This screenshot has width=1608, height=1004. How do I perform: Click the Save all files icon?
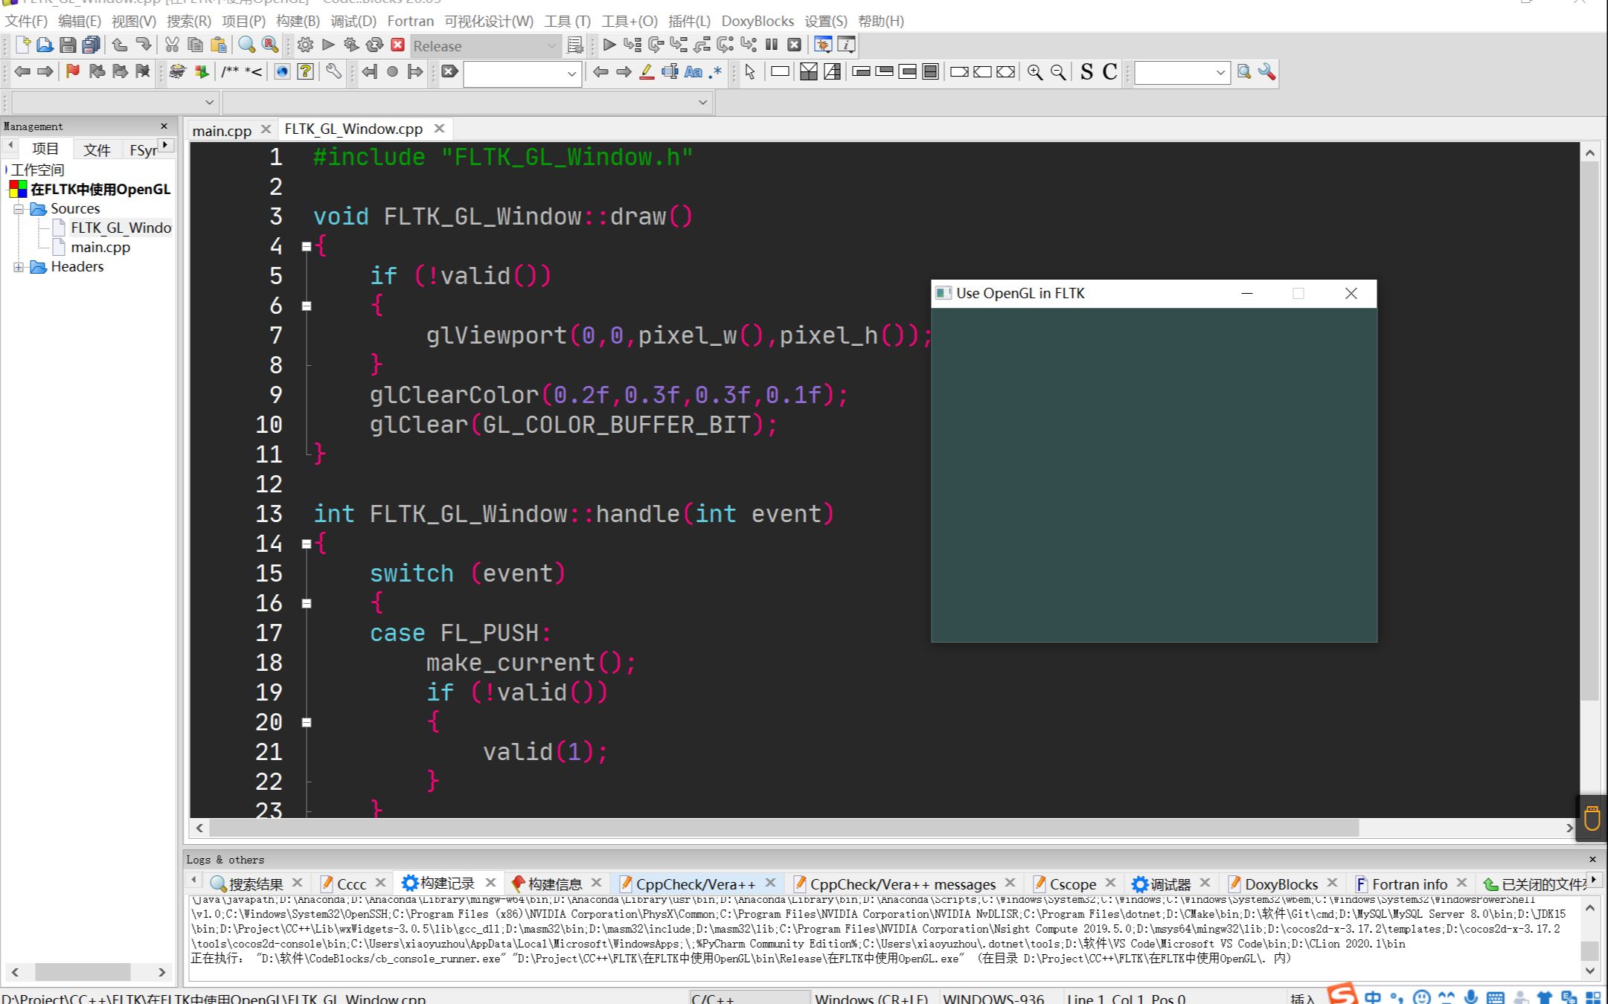pyautogui.click(x=91, y=45)
